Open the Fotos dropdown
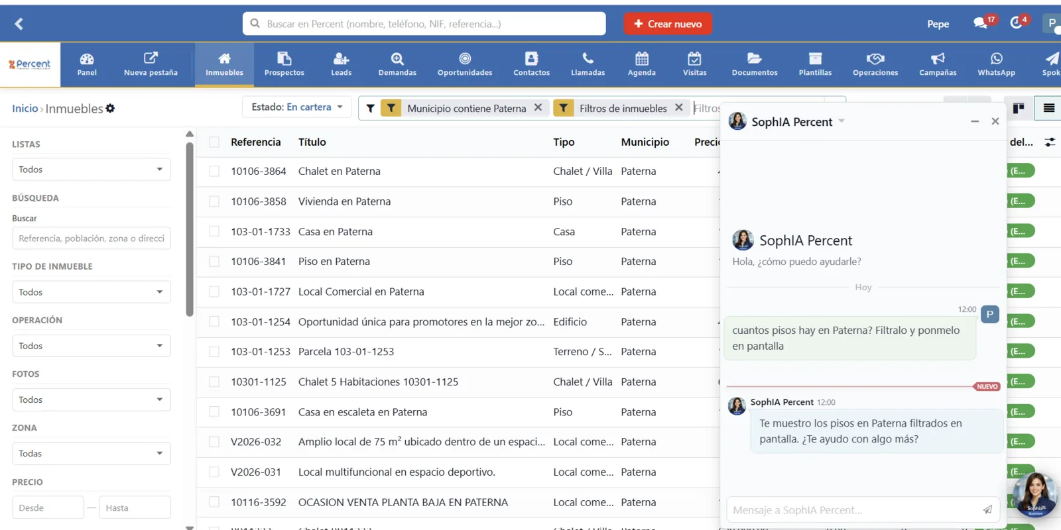1061x530 pixels. tap(92, 399)
